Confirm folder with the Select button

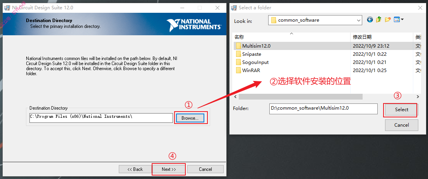coord(402,110)
